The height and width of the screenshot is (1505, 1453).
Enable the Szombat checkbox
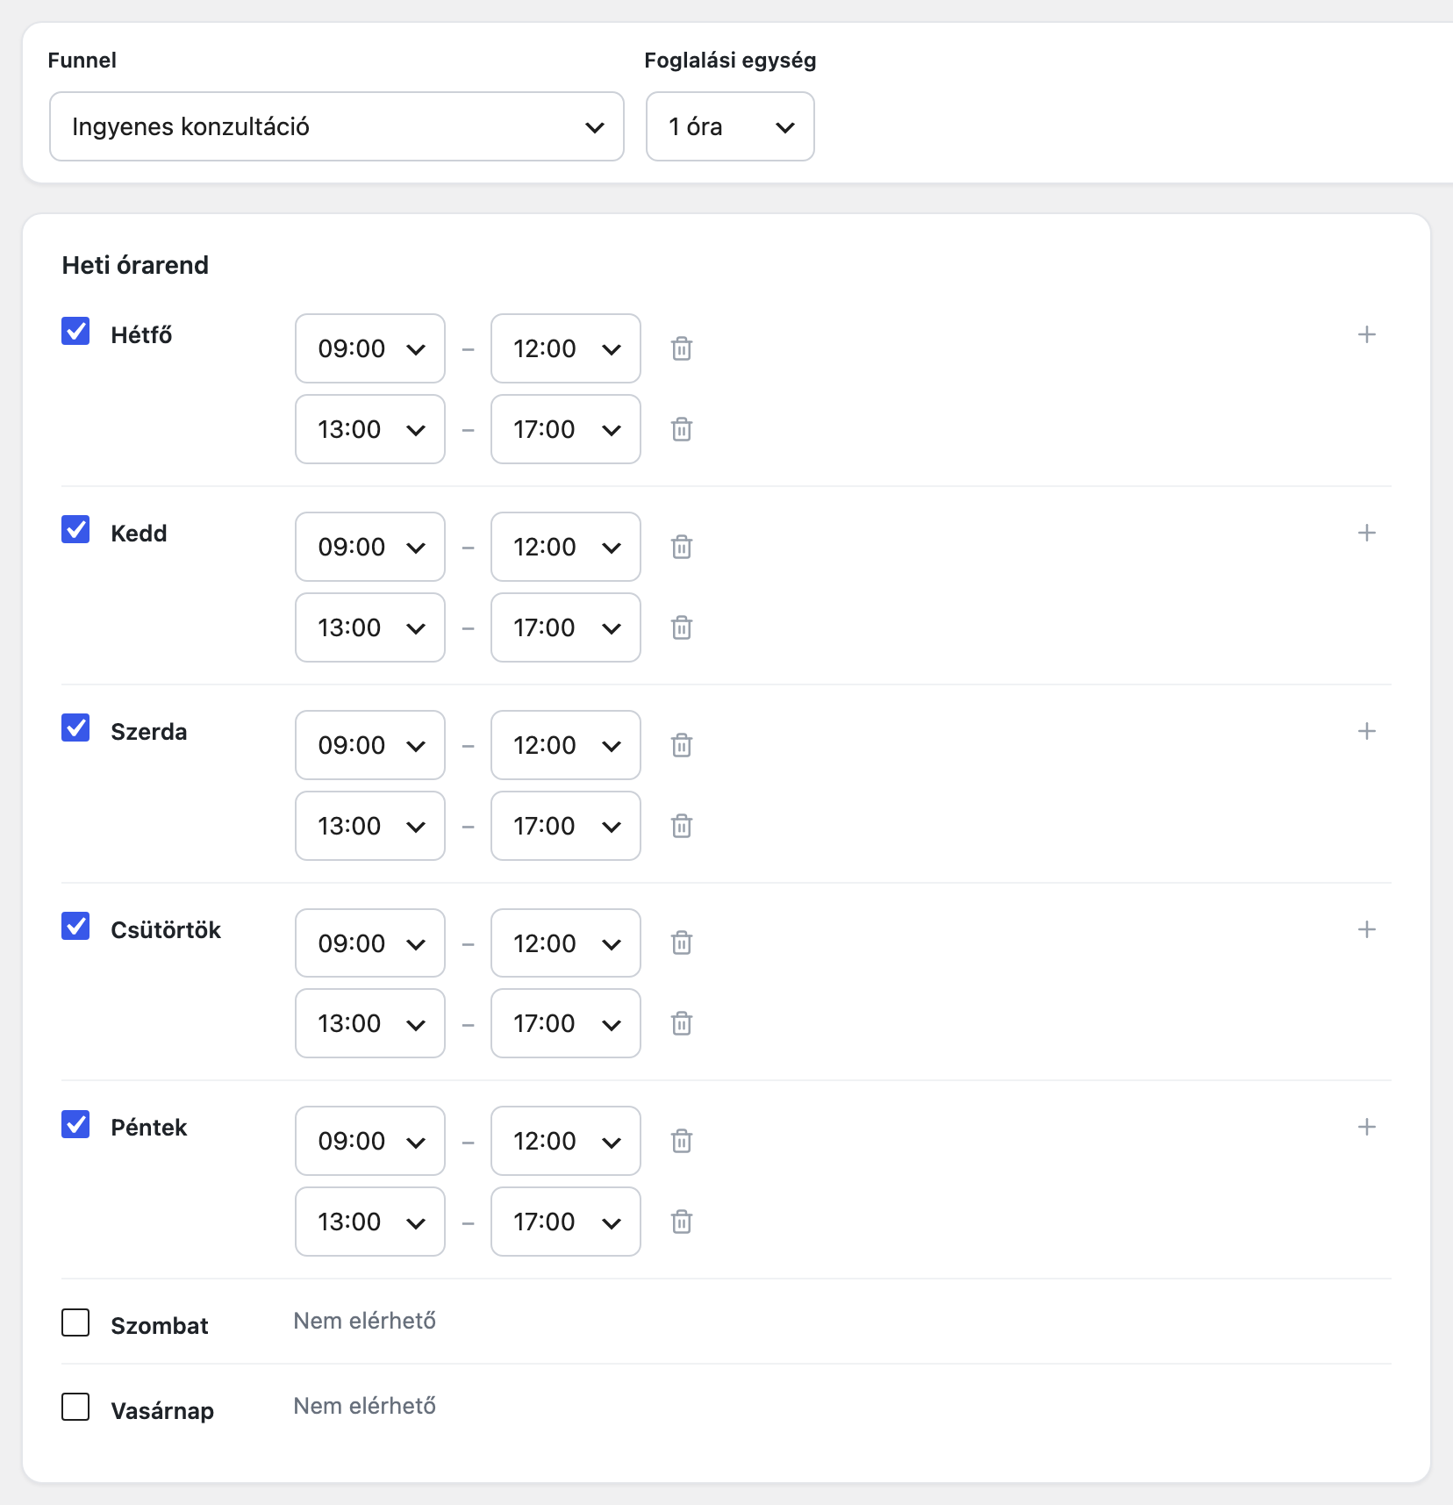(x=75, y=1322)
